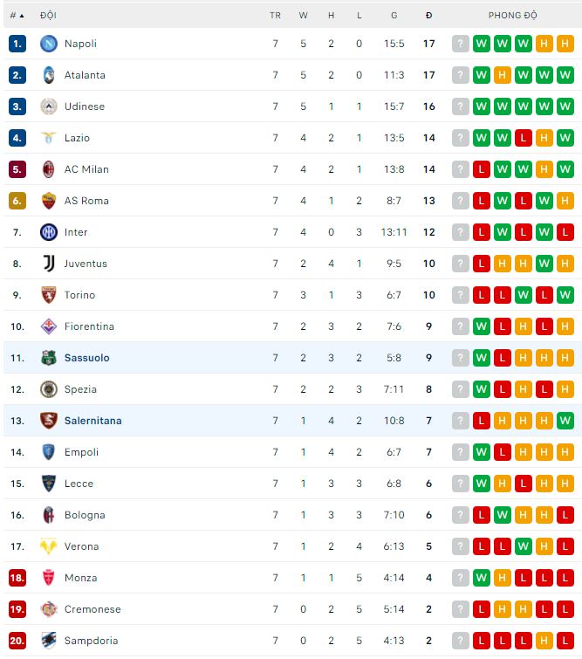Screen dimensions: 582x659
Task: Open the Salernitana team link
Action: click(92, 421)
